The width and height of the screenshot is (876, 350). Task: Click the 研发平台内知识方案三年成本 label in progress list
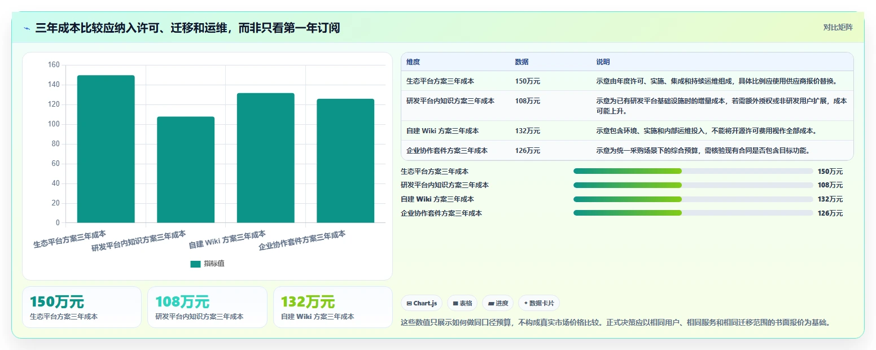[x=445, y=185]
